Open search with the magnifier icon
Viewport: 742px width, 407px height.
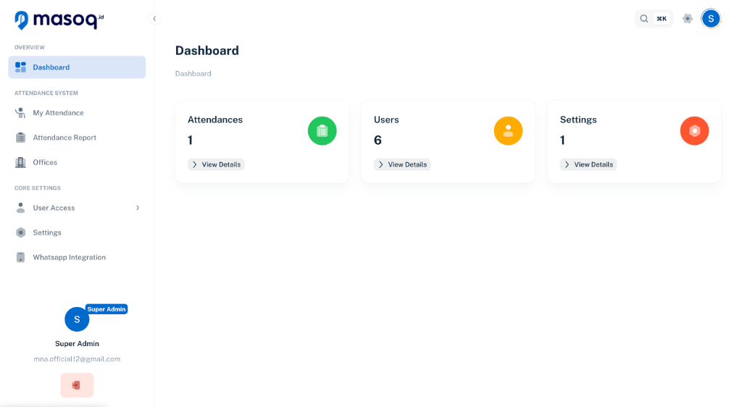[x=644, y=18]
